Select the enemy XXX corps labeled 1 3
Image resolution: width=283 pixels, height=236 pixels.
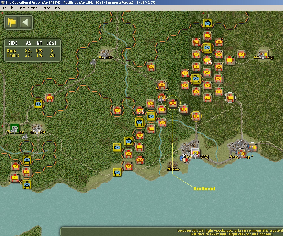(x=196, y=79)
